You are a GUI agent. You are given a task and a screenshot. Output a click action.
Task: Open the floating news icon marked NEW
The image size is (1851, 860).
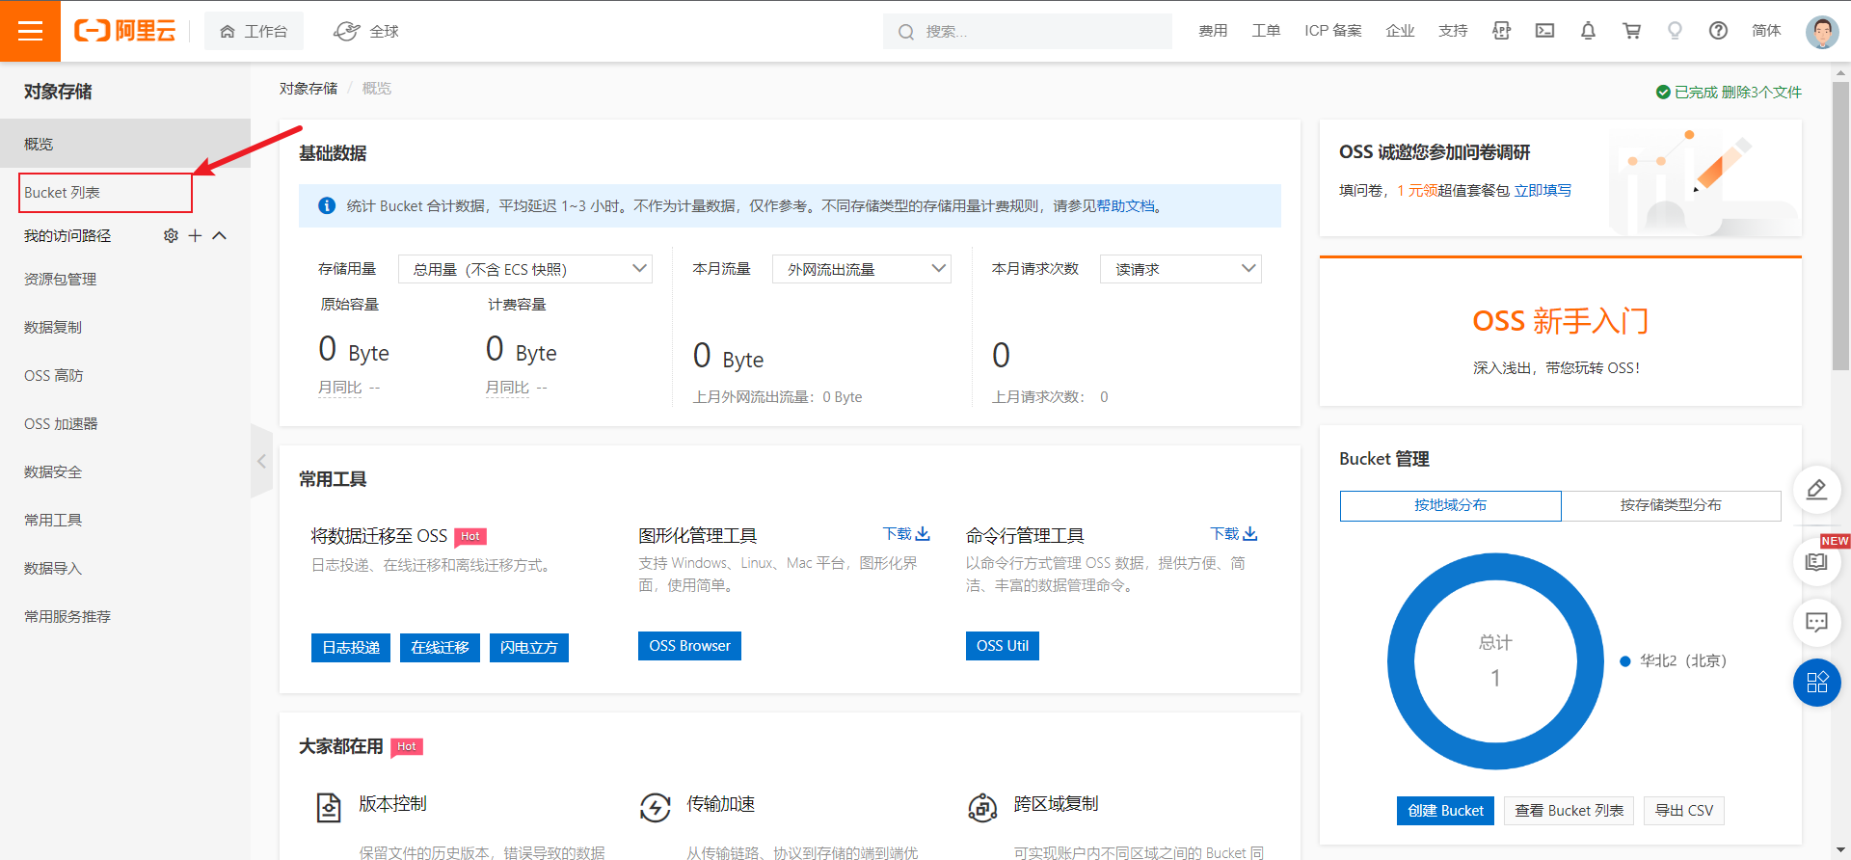click(x=1816, y=561)
